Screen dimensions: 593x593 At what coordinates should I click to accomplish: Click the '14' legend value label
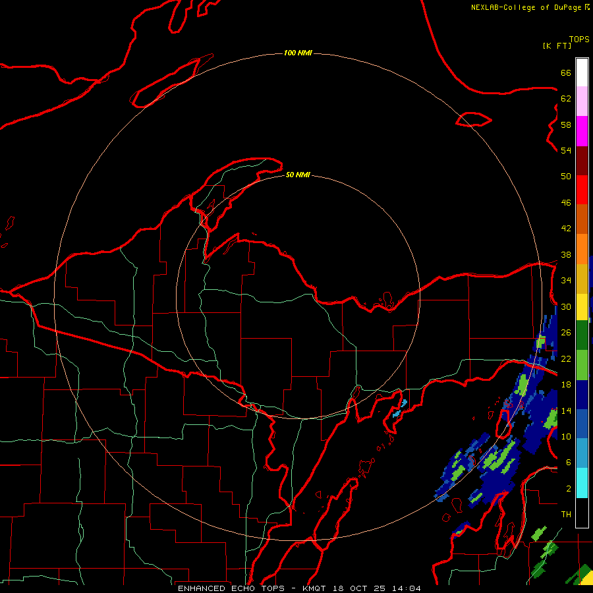[x=566, y=410]
